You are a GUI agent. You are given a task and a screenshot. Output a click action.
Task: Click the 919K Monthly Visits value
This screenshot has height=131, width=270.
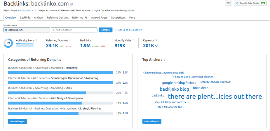120,46
